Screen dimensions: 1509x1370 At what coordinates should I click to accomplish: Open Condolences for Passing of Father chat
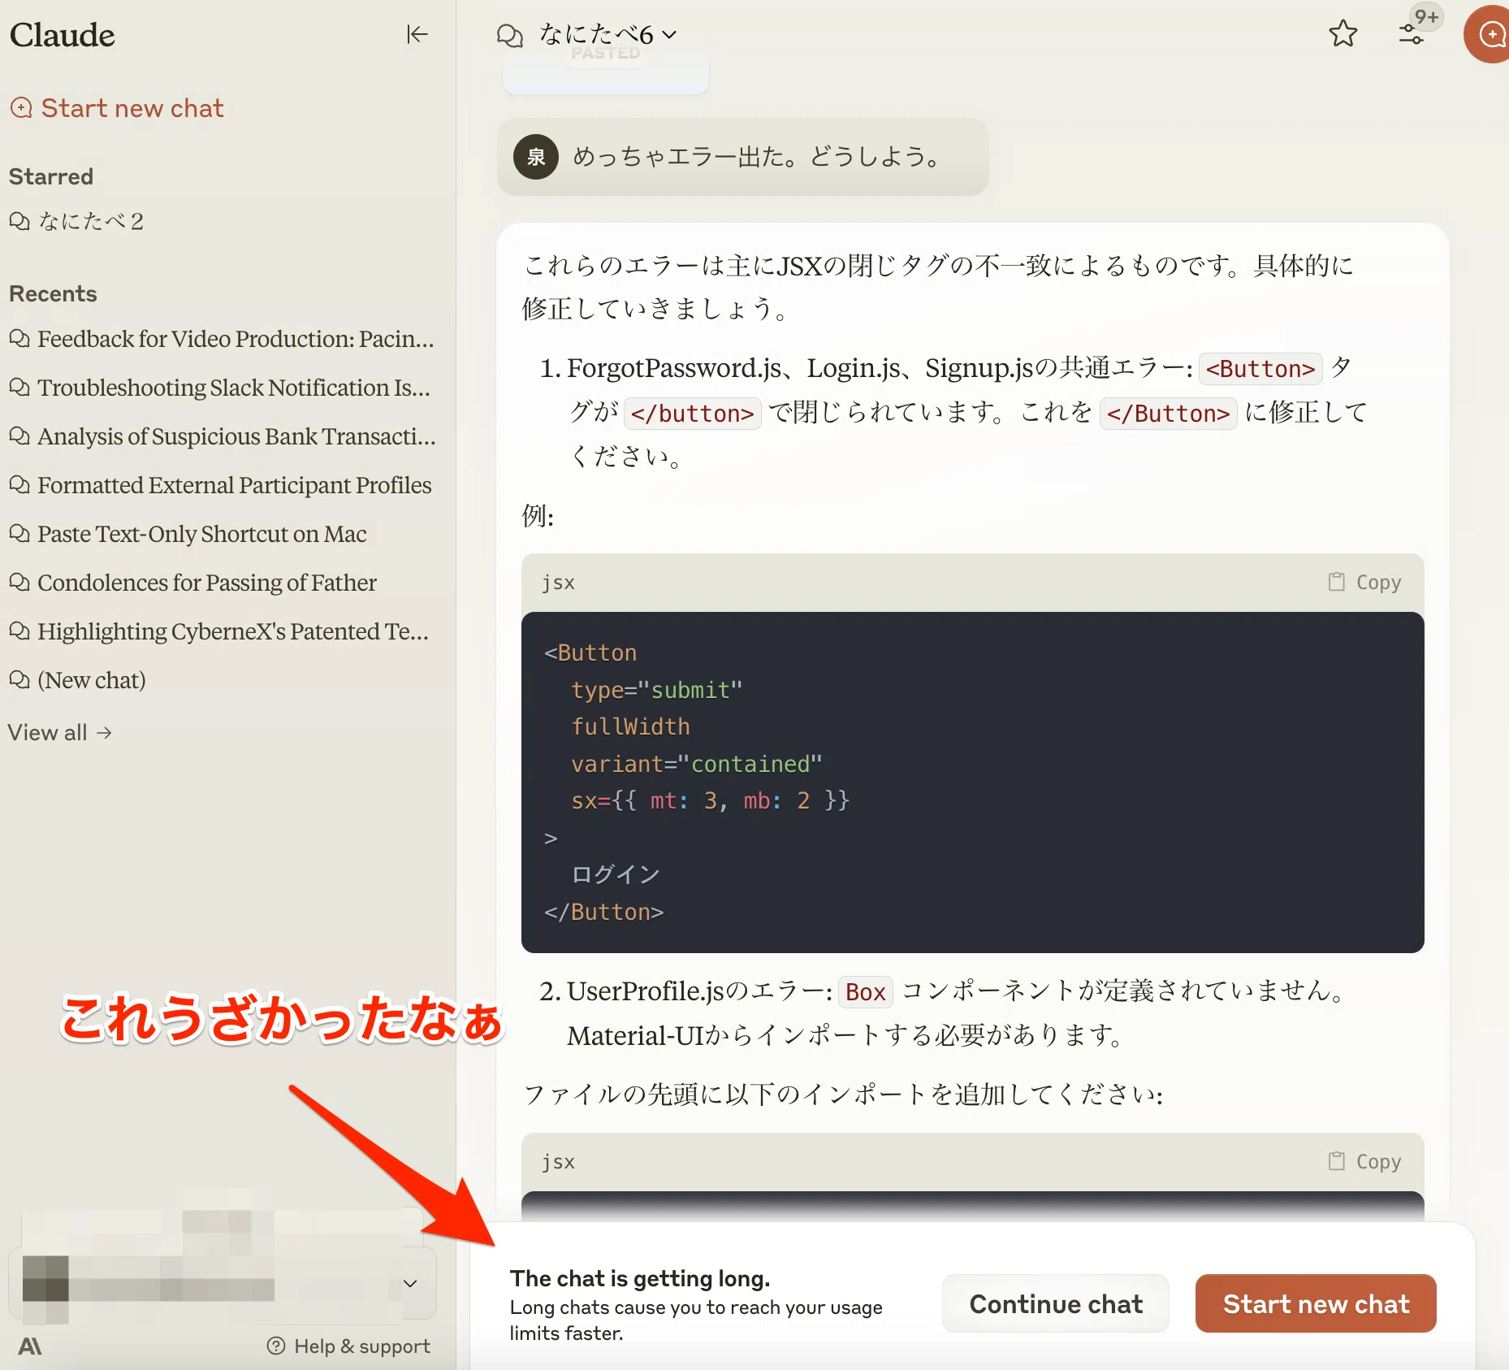[x=192, y=583]
